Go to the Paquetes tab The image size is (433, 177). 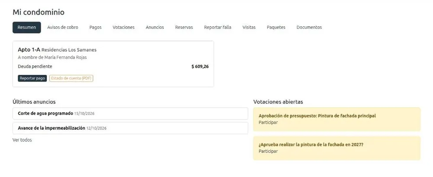click(x=276, y=28)
